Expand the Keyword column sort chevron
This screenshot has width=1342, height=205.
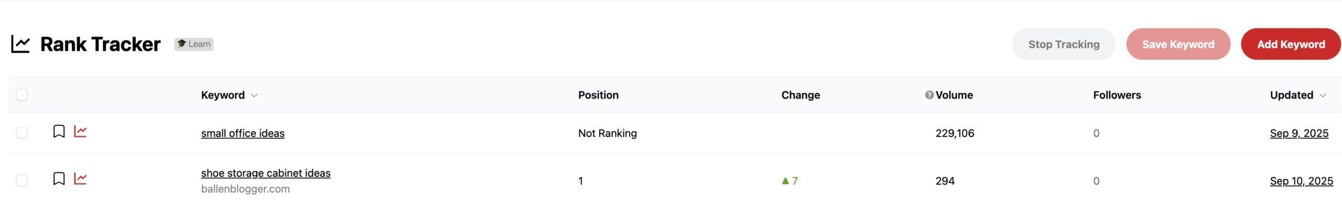click(254, 95)
